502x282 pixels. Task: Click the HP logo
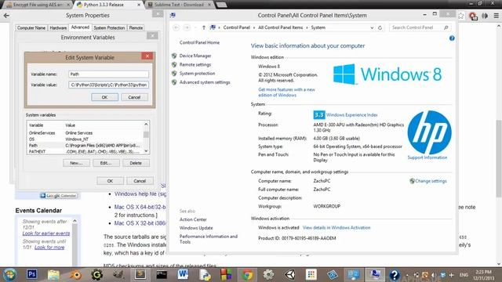pos(429,132)
